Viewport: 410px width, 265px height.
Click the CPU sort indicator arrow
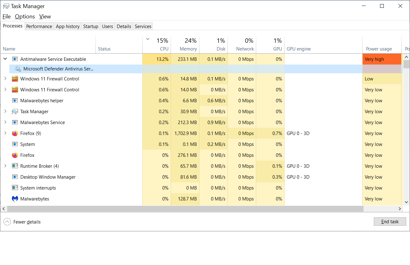tap(147, 39)
